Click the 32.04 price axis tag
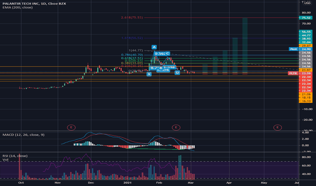Image resolution: width=316 pixels, height=186 pixels. (x=306, y=42)
